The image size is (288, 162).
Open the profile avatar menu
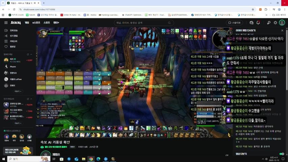point(282,23)
